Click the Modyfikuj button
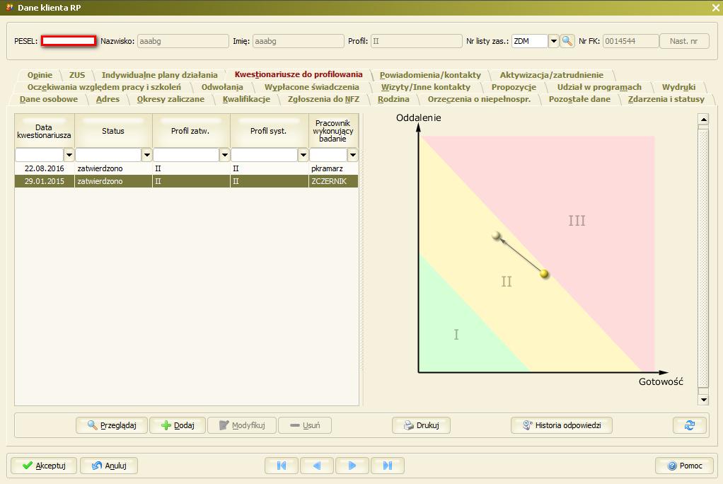 (242, 425)
